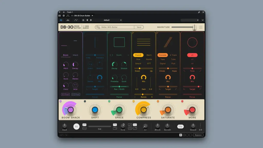
Task: Click the preset file icon
Action: pyautogui.click(x=83, y=20)
